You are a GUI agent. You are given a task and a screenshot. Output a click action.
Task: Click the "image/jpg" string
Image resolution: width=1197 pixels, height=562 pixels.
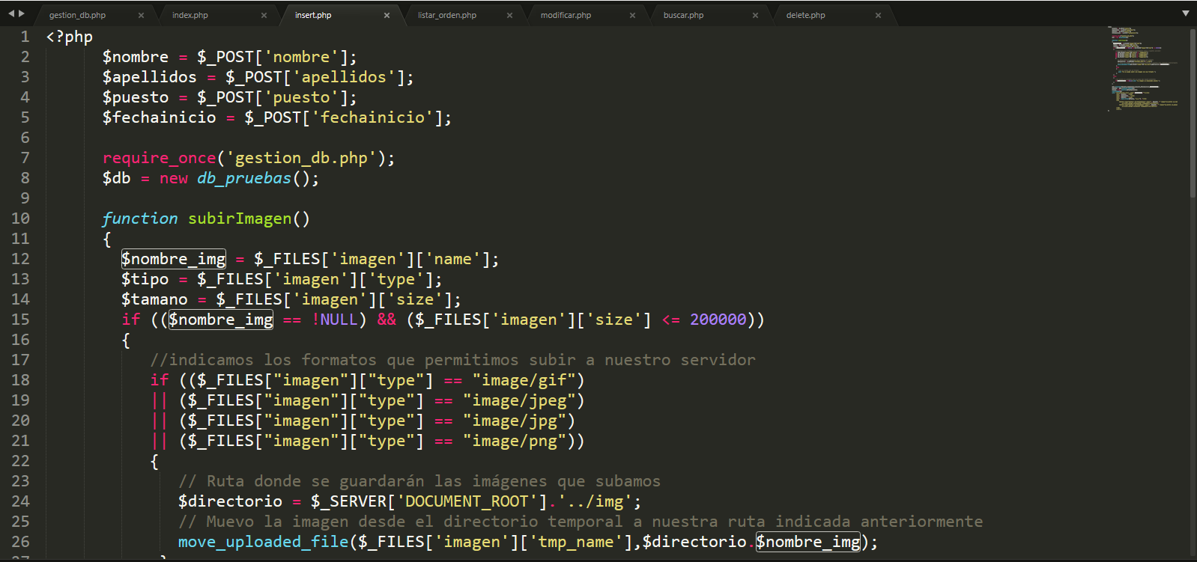tap(514, 421)
